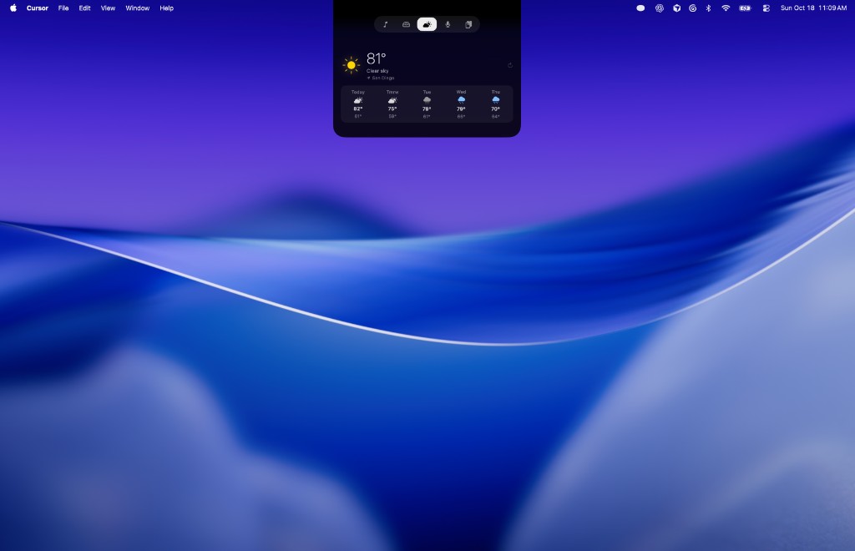This screenshot has width=855, height=551.
Task: Click the San Diego location label
Action: pyautogui.click(x=381, y=78)
